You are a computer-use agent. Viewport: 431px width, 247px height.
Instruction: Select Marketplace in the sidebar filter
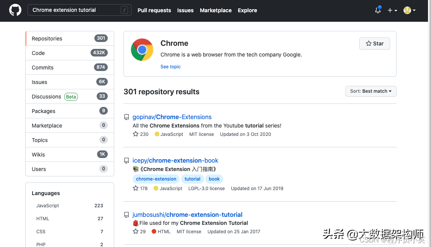click(x=70, y=126)
